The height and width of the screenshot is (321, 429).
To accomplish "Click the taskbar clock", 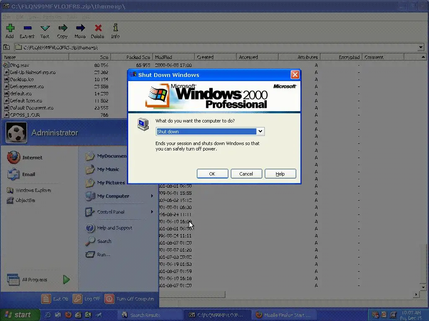I will pyautogui.click(x=411, y=315).
